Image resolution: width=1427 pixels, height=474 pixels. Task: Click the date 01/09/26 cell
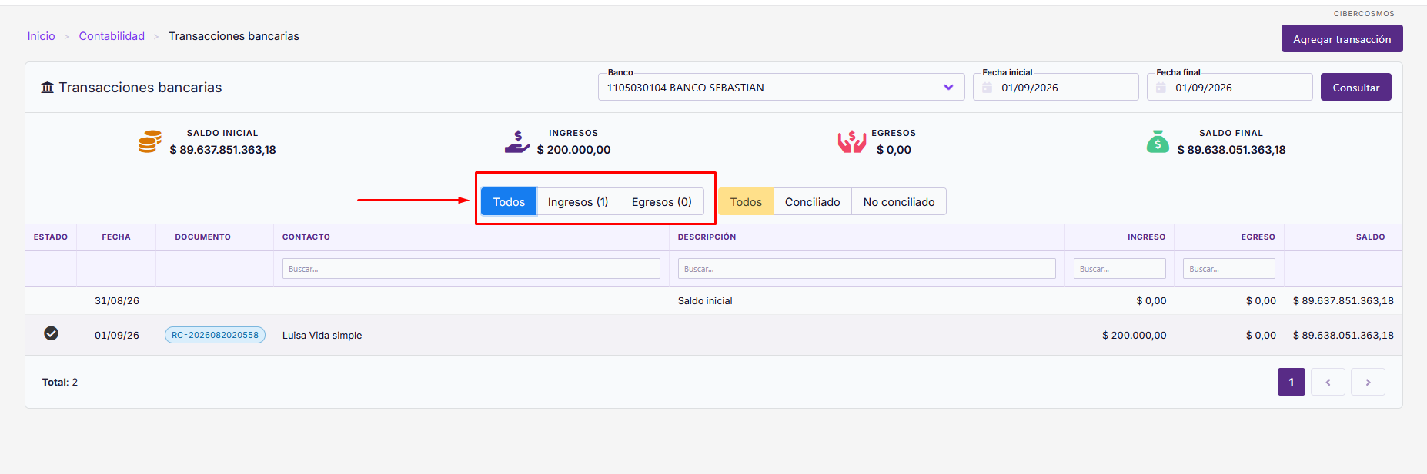(x=117, y=336)
